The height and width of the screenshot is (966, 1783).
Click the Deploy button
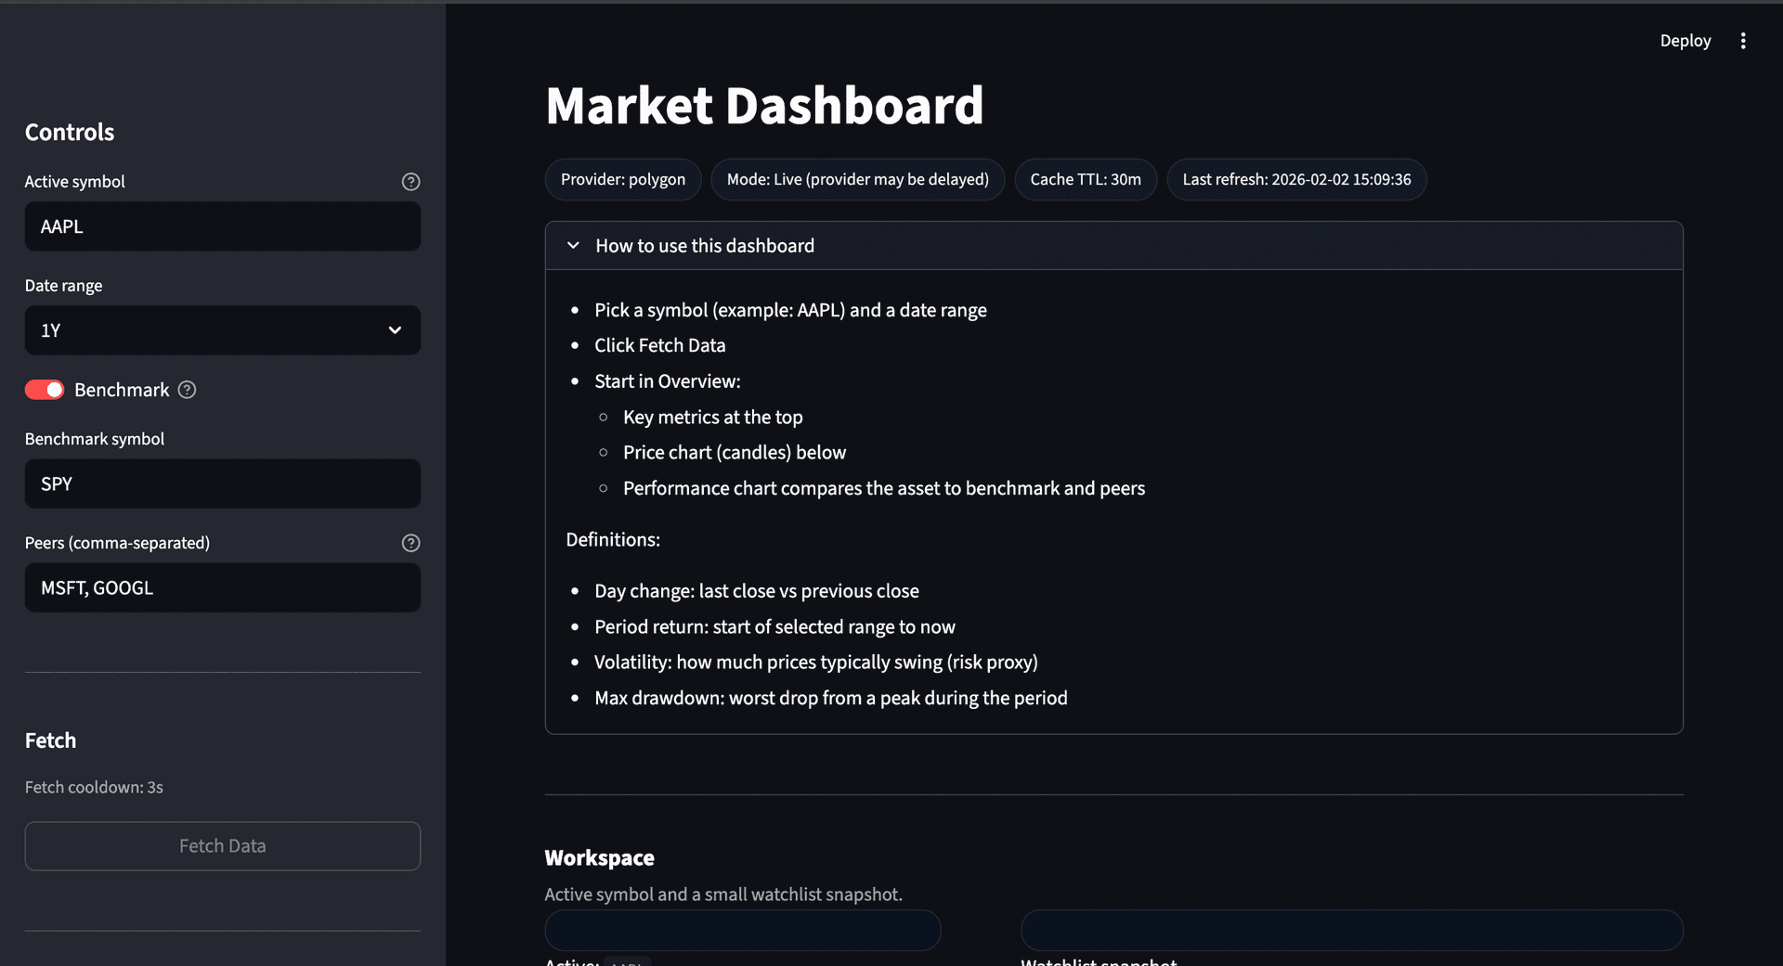click(x=1685, y=40)
